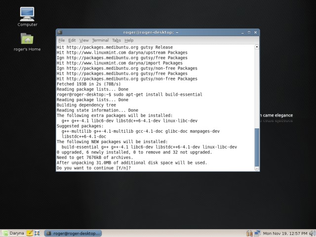Maximize the terminal window
This screenshot has height=237, width=316.
(249, 32)
